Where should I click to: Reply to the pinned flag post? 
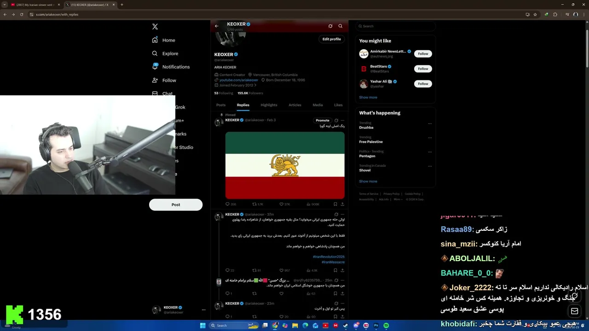(227, 204)
